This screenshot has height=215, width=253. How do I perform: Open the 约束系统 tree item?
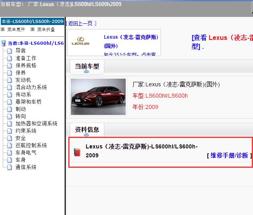(26, 131)
